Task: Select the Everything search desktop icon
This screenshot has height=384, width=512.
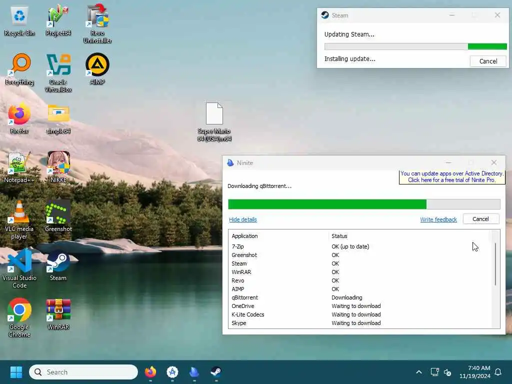Action: coord(19,69)
